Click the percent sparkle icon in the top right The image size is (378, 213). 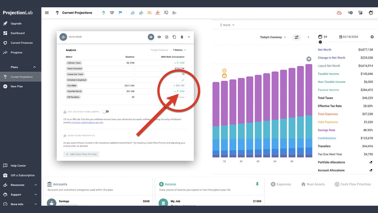[x=361, y=13]
